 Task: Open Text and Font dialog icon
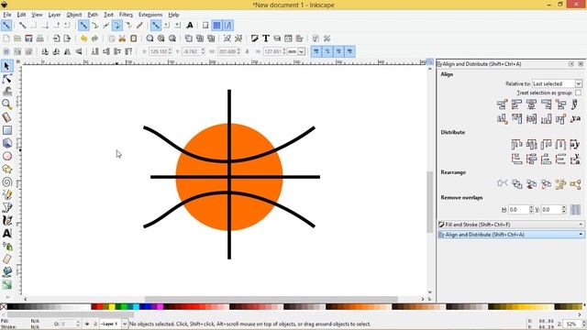click(x=265, y=38)
